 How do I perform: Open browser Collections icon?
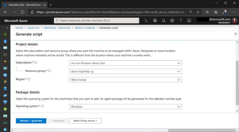tap(216, 12)
